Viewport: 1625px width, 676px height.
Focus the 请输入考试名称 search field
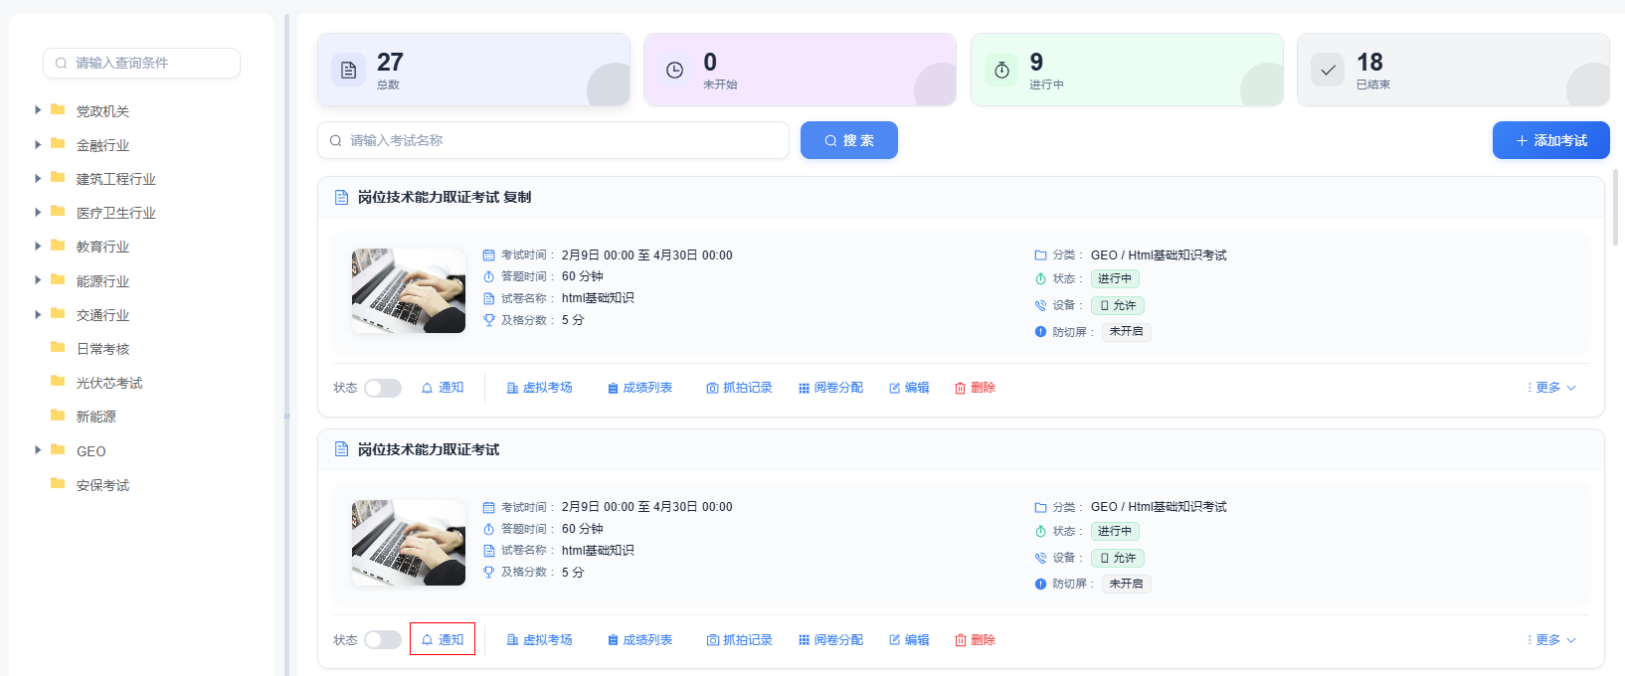[553, 140]
